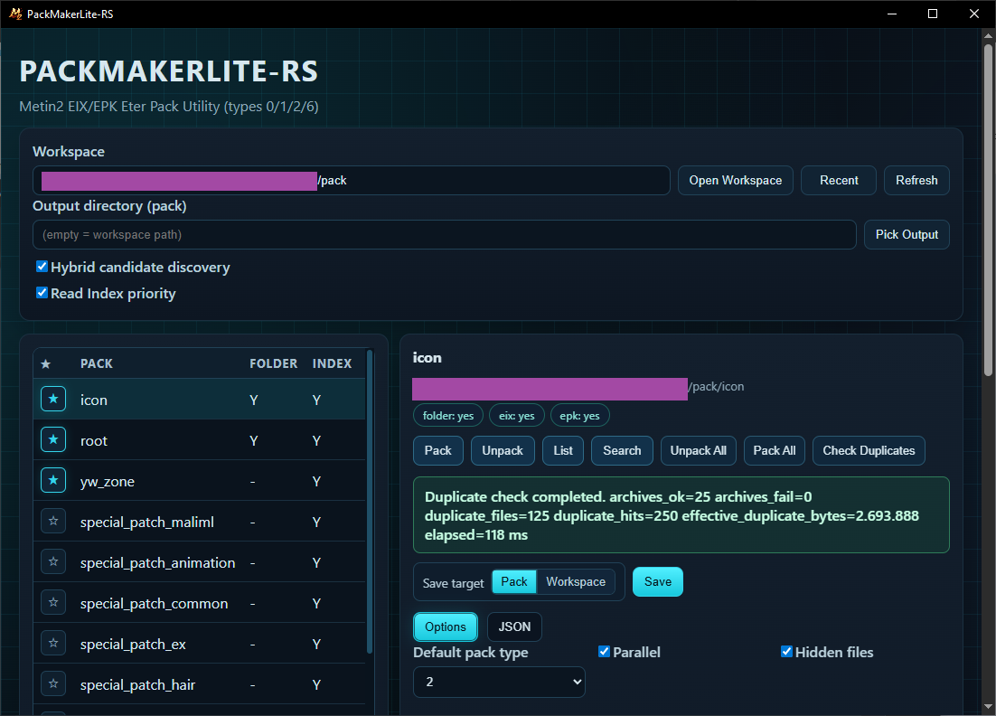Minimize the PackMakerLite-RS window
This screenshot has height=716, width=996.
(x=892, y=14)
